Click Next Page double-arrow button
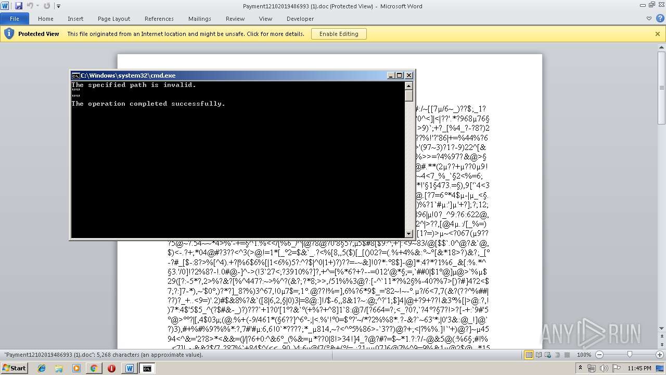Screen dimensions: 666x375 pos(661,344)
